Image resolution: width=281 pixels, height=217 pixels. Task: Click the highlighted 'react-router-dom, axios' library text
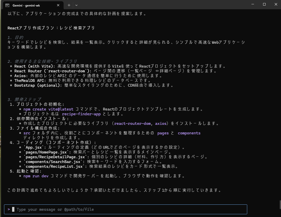click(x=140, y=124)
